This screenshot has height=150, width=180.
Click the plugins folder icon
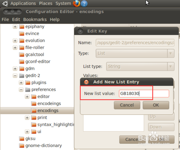pyautogui.click(x=28, y=83)
